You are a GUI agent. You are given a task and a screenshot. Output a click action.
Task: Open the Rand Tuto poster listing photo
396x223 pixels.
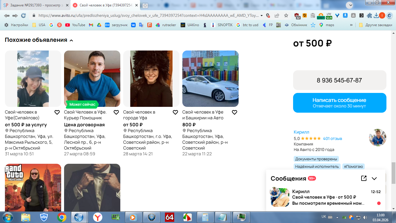[33, 188]
